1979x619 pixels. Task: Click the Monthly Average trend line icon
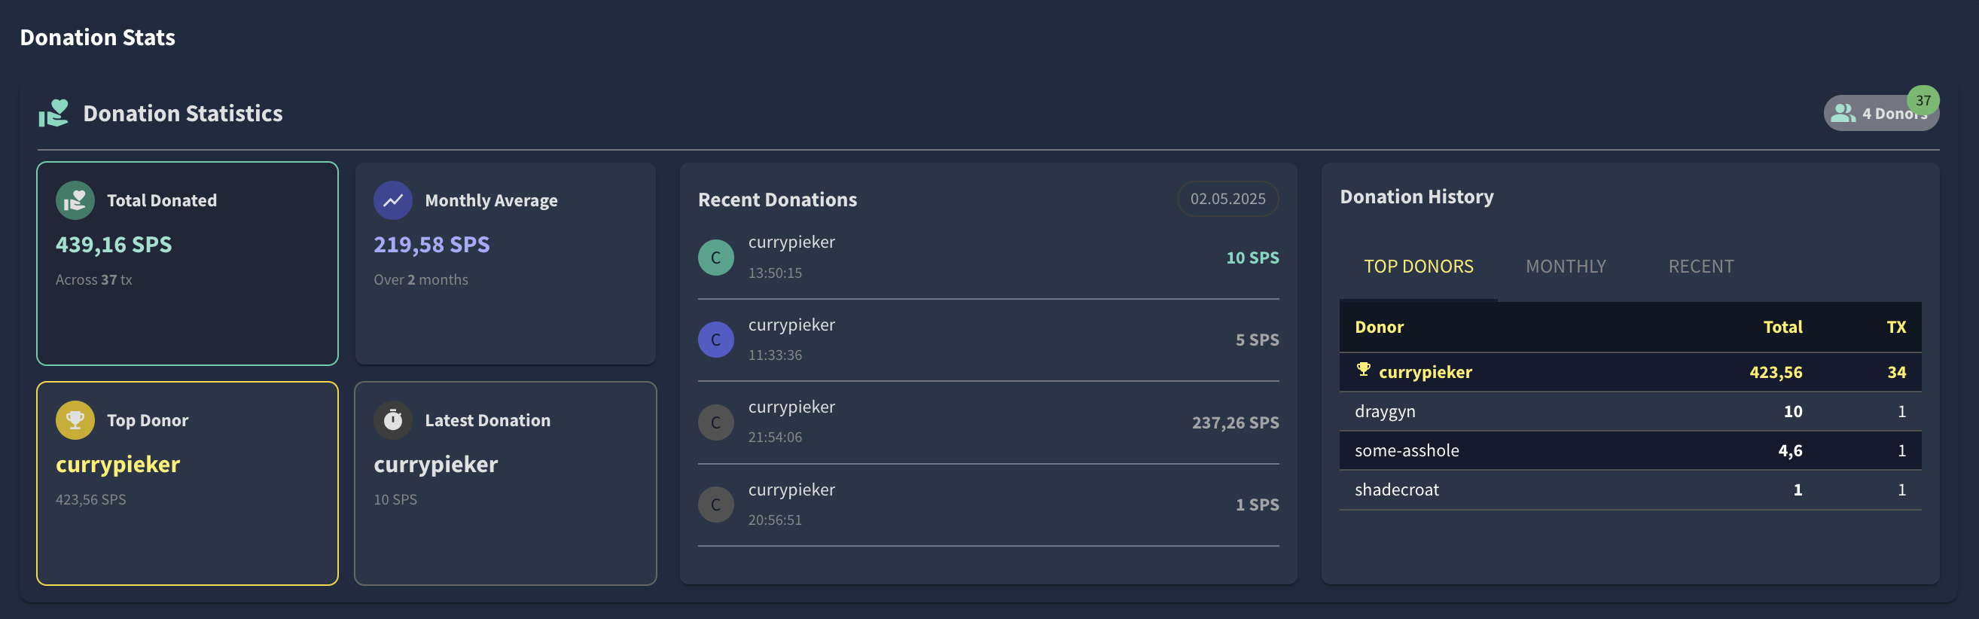[393, 200]
